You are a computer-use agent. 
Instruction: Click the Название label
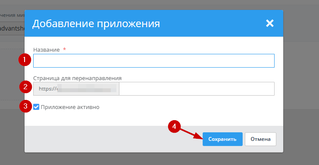[47, 50]
